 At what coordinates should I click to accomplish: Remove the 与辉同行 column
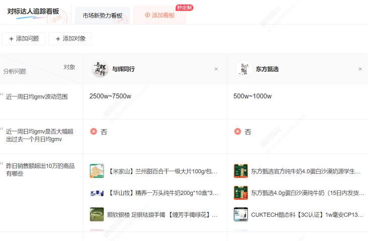216,69
